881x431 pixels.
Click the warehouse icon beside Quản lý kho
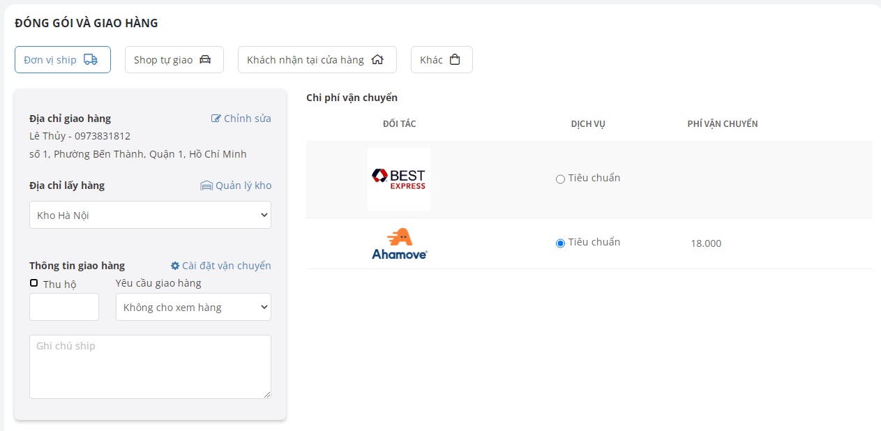click(x=206, y=186)
